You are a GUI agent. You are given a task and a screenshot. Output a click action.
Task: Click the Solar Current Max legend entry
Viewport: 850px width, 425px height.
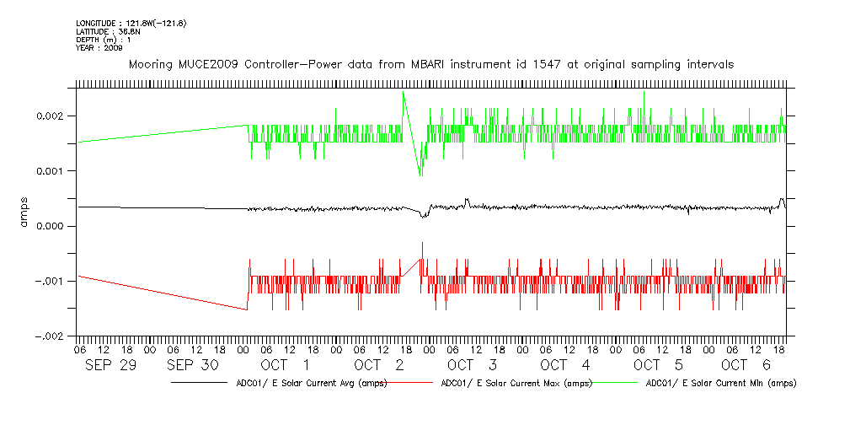[x=513, y=383]
